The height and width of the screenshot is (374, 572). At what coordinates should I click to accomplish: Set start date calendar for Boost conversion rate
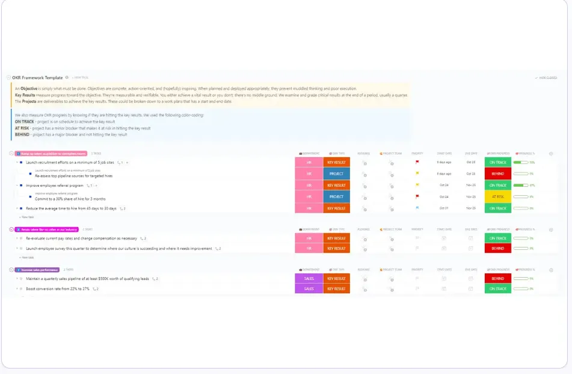click(x=444, y=288)
